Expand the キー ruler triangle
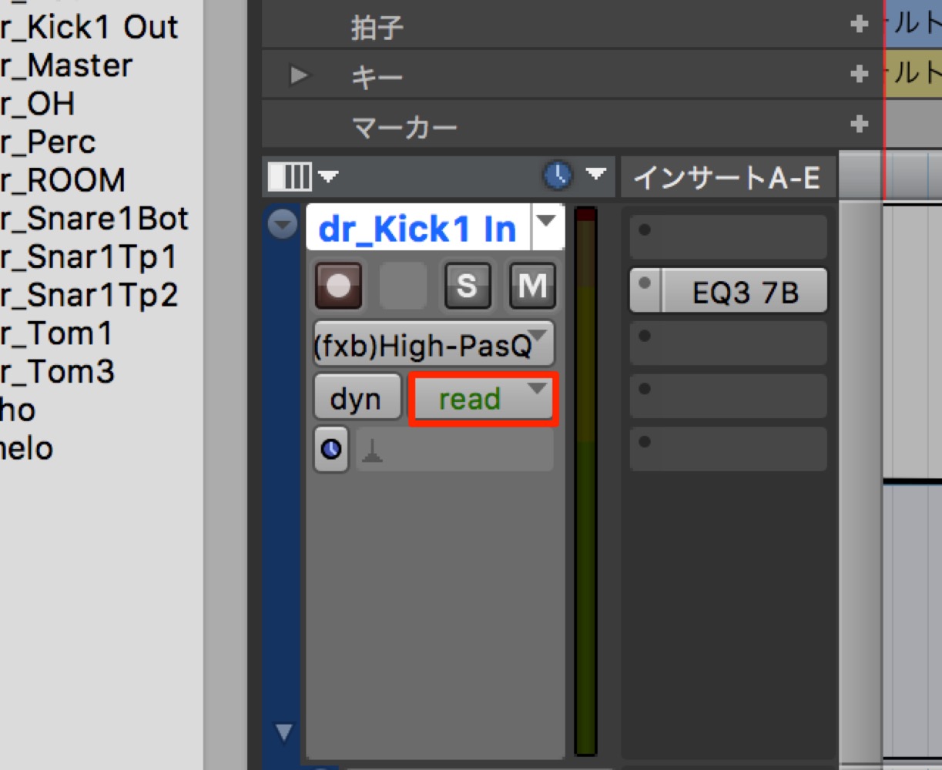This screenshot has width=942, height=770. [299, 75]
